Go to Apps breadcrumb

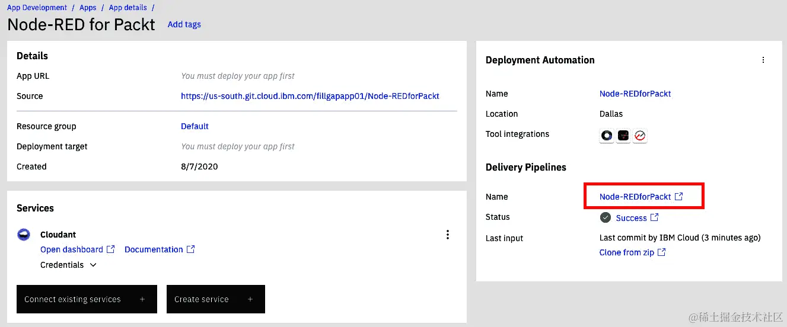pos(88,8)
